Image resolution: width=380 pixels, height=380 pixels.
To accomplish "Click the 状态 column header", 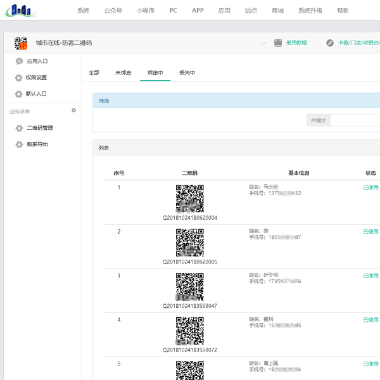I will (370, 173).
